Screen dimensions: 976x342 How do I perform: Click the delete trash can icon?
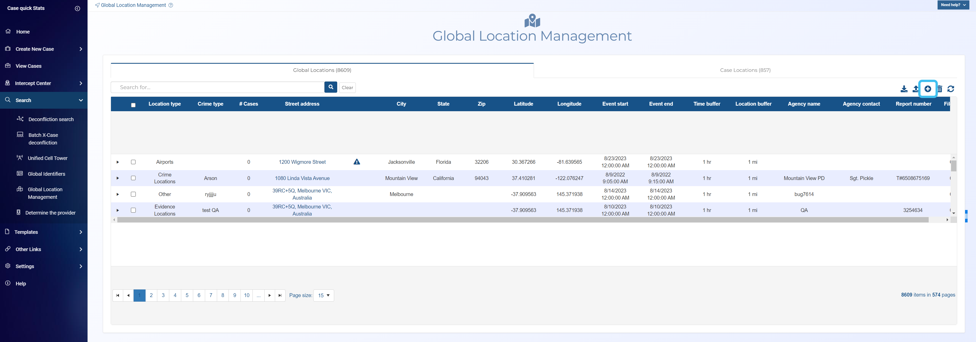pos(940,89)
